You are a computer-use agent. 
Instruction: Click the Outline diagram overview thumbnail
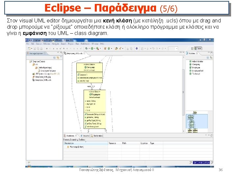point(197,122)
